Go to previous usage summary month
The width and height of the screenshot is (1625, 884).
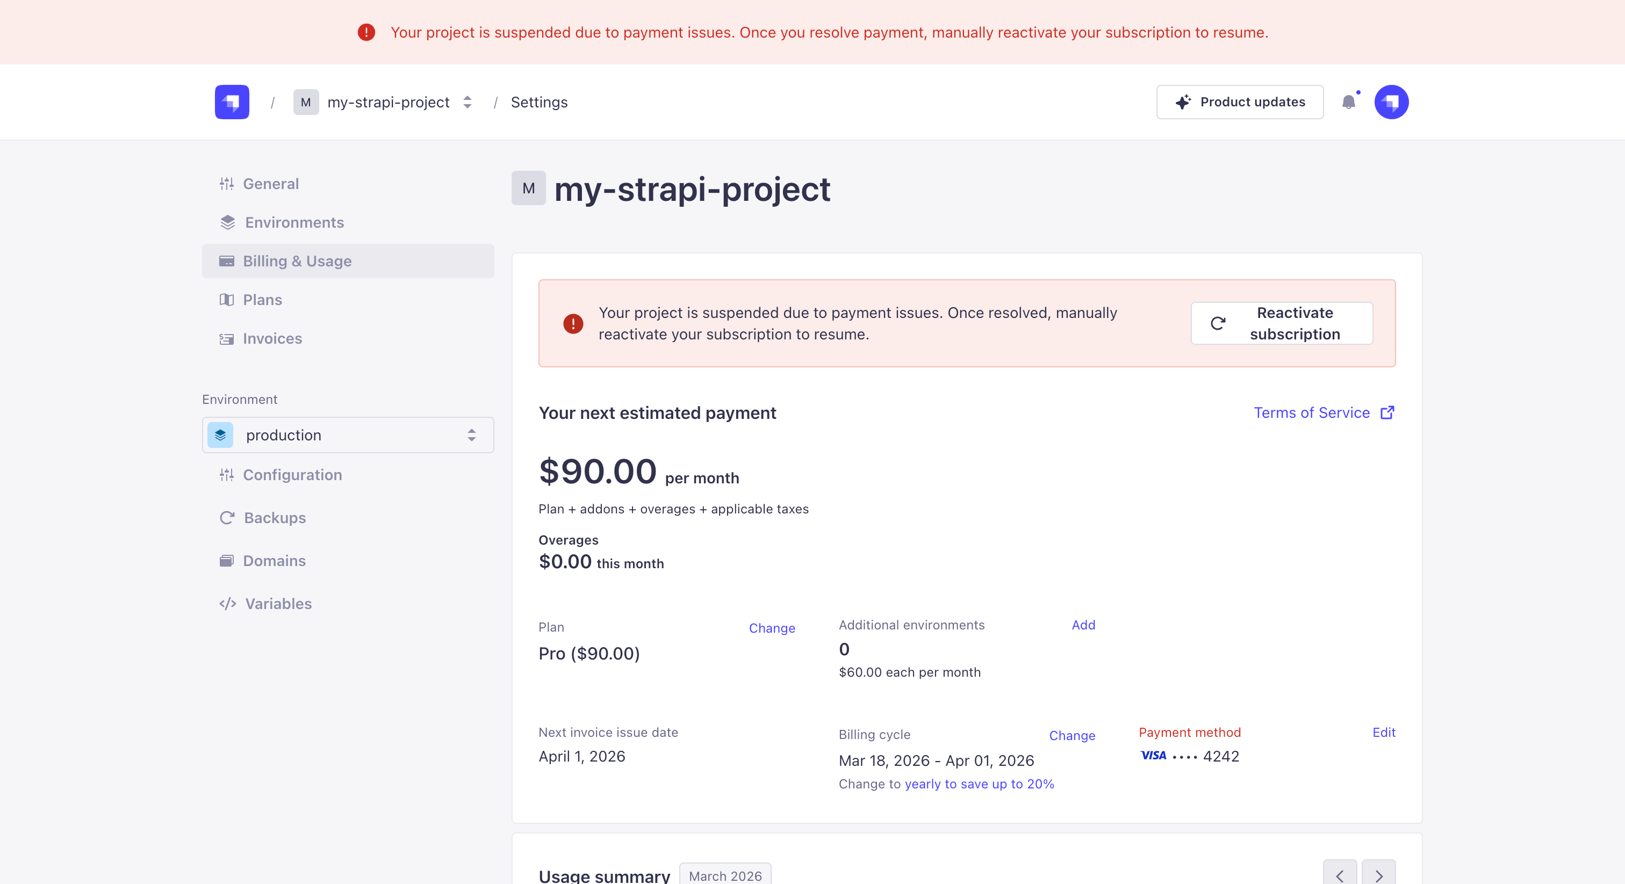pos(1339,875)
